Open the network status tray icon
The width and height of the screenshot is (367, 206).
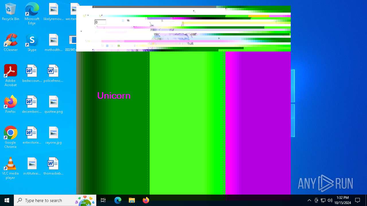[x=323, y=200]
